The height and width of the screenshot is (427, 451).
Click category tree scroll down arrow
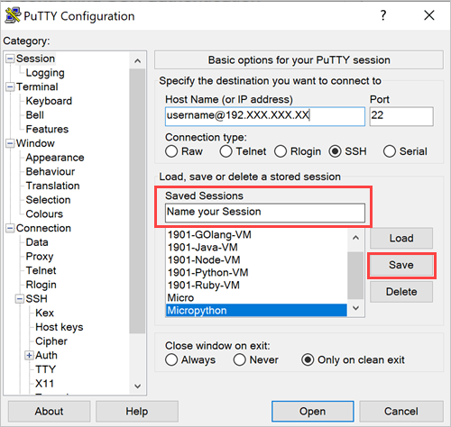[137, 386]
